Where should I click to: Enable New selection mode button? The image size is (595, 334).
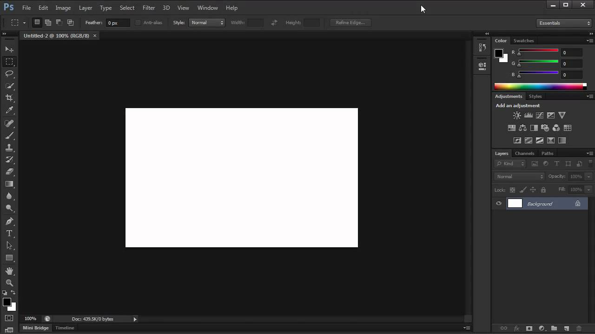point(37,22)
